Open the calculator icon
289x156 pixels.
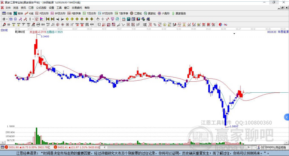click(128, 19)
